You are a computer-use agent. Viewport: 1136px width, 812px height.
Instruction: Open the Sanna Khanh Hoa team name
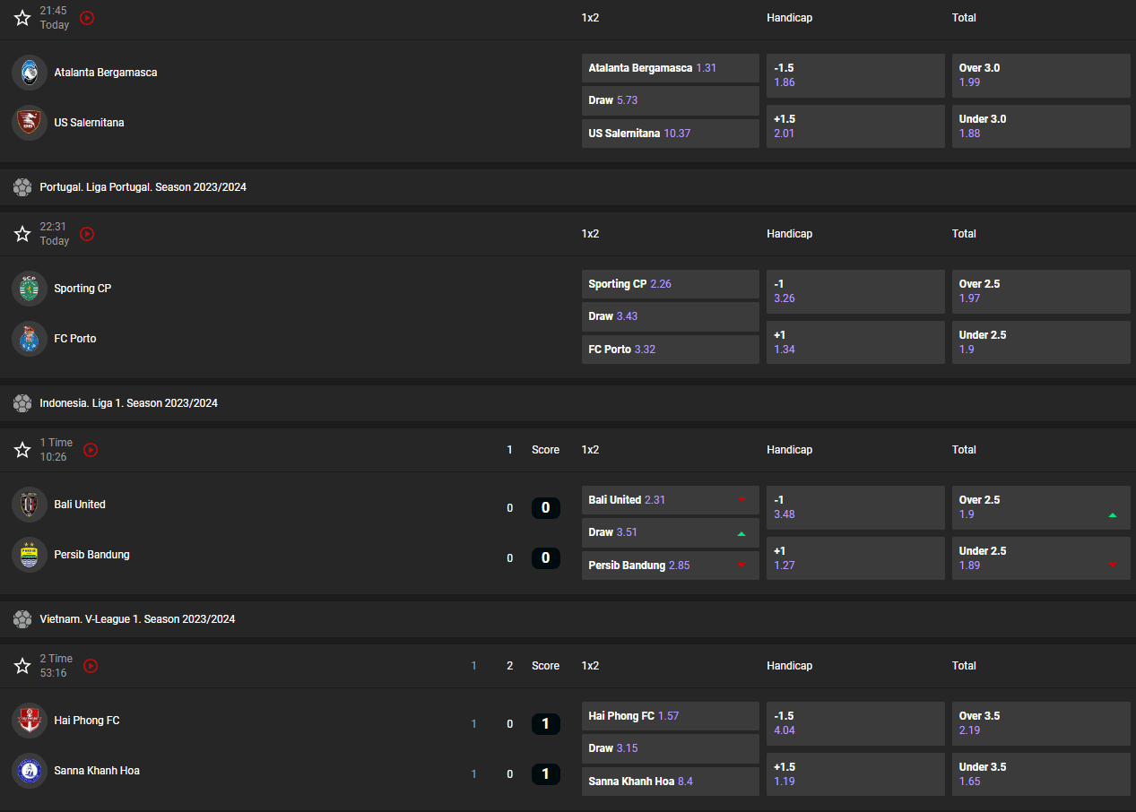(x=97, y=771)
